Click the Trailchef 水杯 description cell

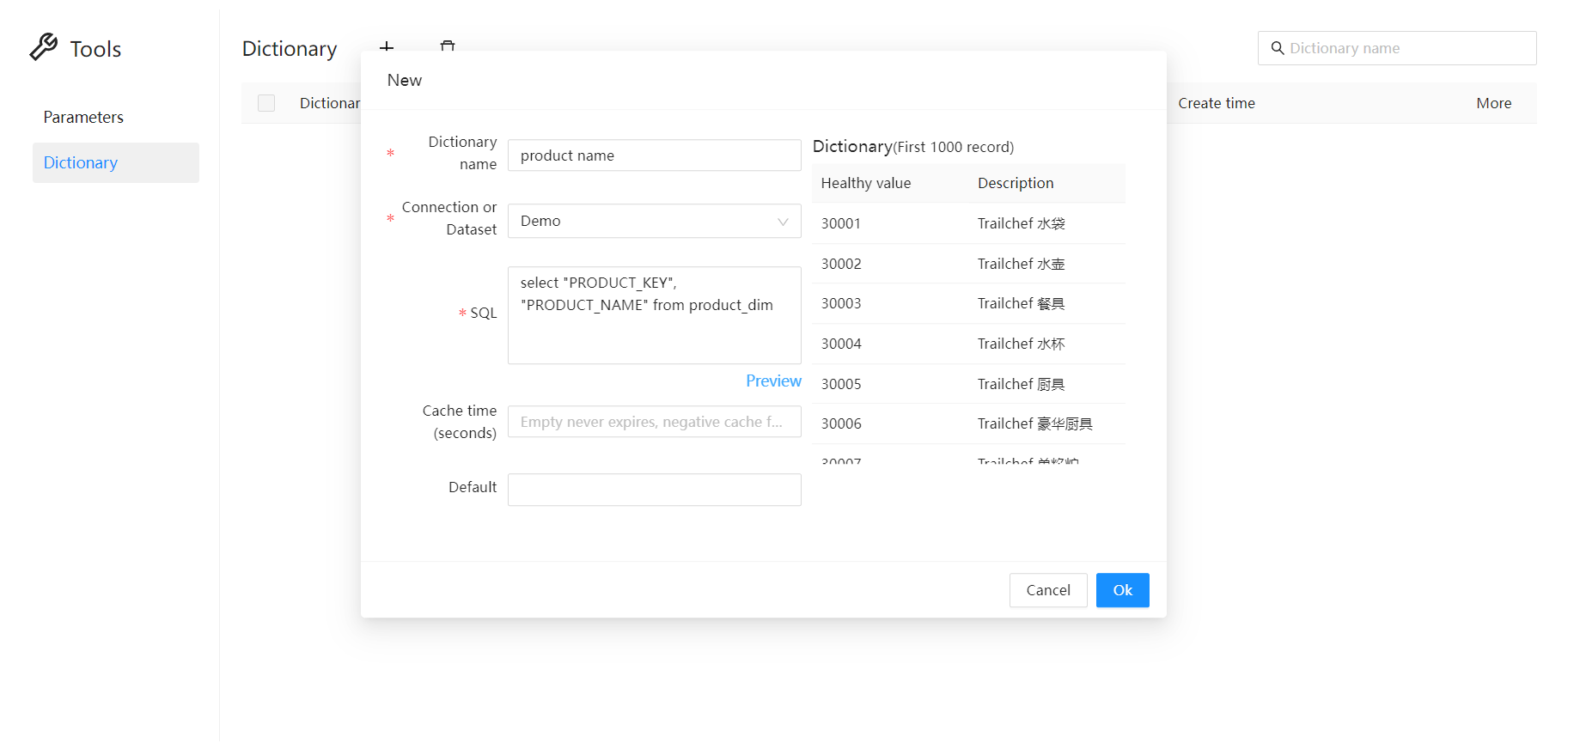[x=1022, y=344]
